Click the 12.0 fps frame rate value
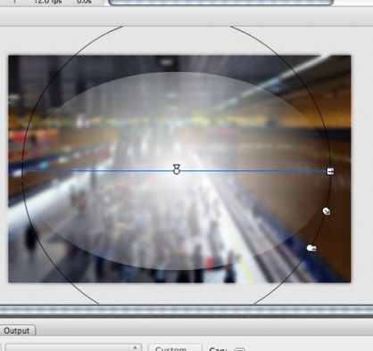Image resolution: width=373 pixels, height=351 pixels. [47, 2]
